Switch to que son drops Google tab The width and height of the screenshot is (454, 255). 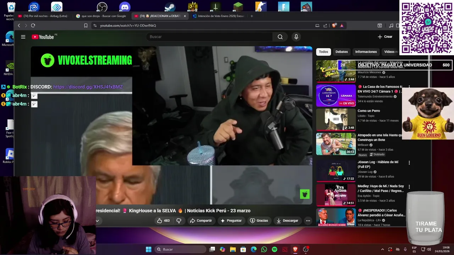coord(101,16)
